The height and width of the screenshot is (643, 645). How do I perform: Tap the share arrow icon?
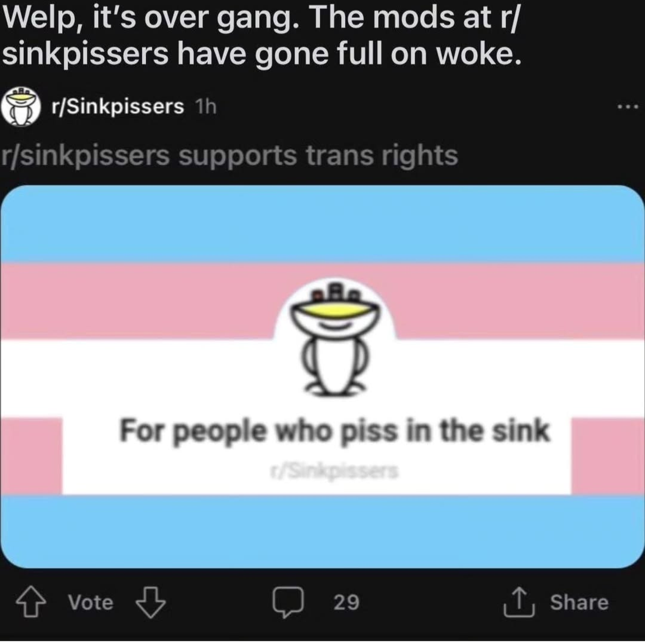tap(519, 602)
